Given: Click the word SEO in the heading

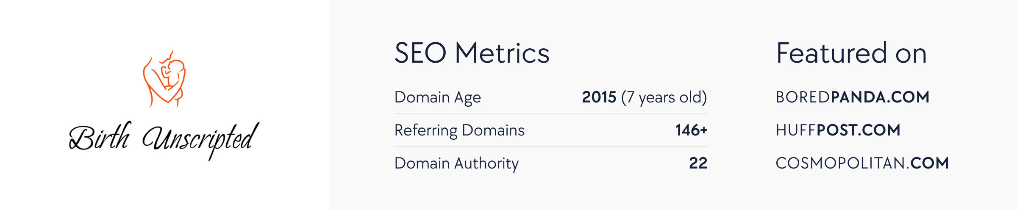Looking at the screenshot, I should tap(420, 53).
